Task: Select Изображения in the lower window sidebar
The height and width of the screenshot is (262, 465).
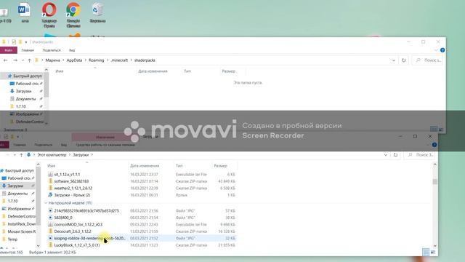Action: 19,209
